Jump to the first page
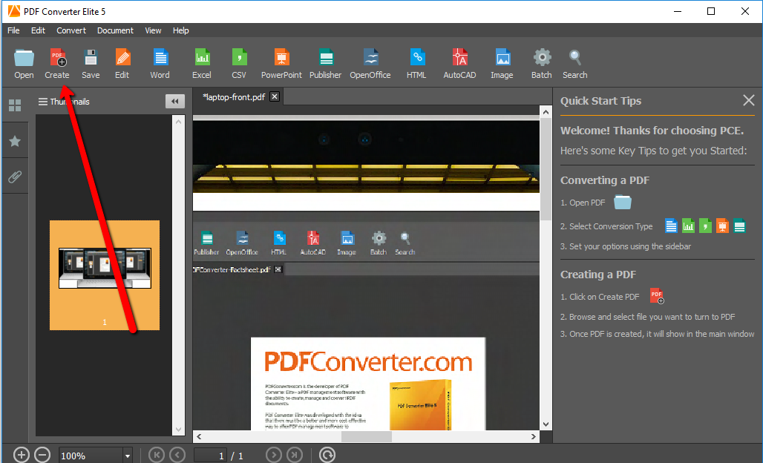 pos(156,456)
